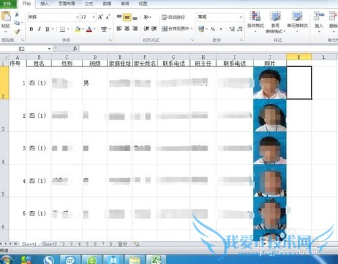Increase decimal places
The image size is (338, 264).
232,29
